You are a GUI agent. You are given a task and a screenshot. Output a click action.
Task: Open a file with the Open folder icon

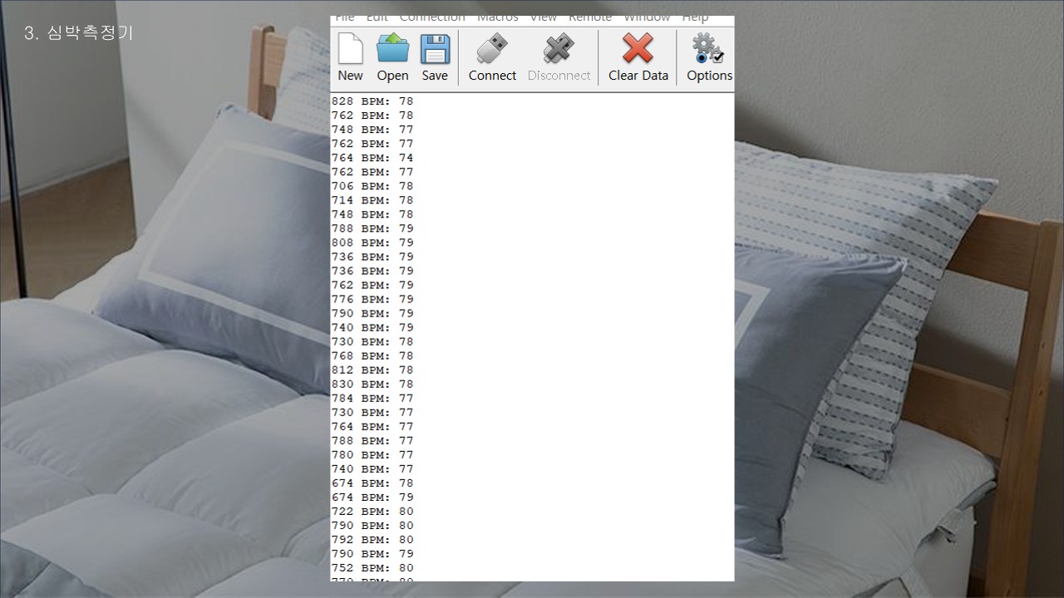click(x=392, y=50)
